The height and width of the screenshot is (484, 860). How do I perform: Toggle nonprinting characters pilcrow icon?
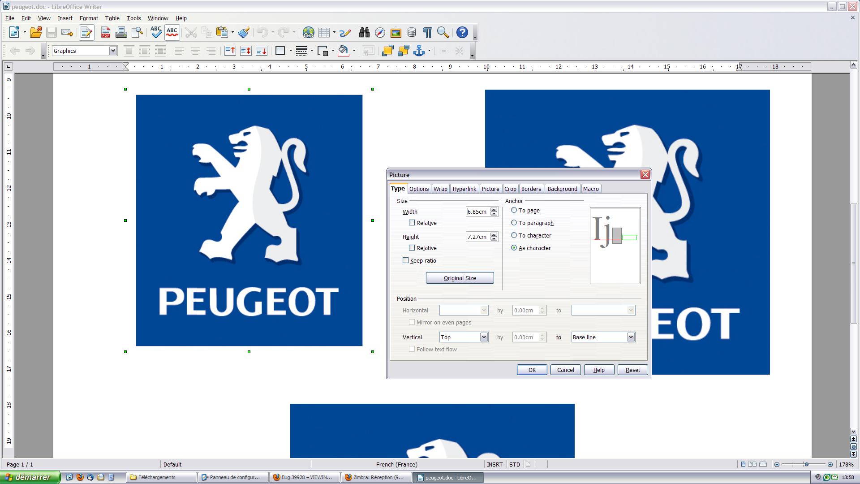(x=427, y=32)
